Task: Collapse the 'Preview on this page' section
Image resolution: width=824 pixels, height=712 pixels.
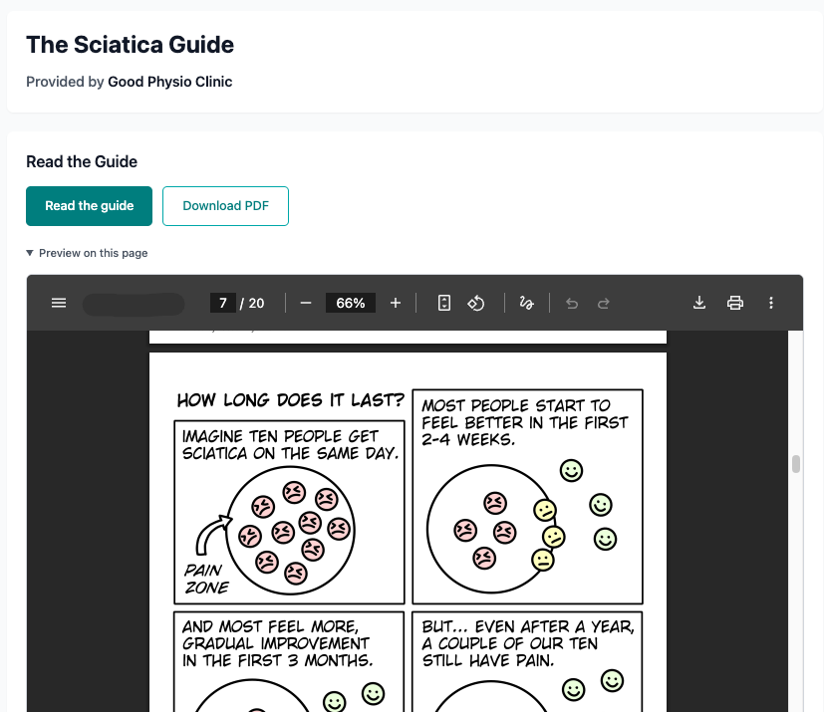Action: tap(87, 253)
